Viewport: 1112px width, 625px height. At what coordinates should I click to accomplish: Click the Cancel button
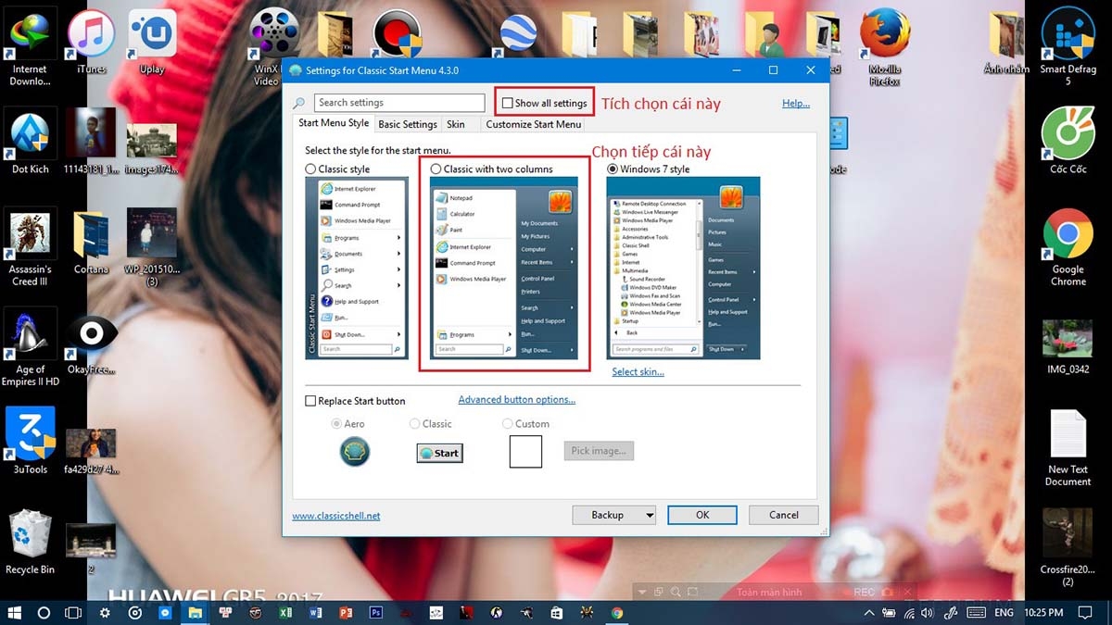[784, 515]
